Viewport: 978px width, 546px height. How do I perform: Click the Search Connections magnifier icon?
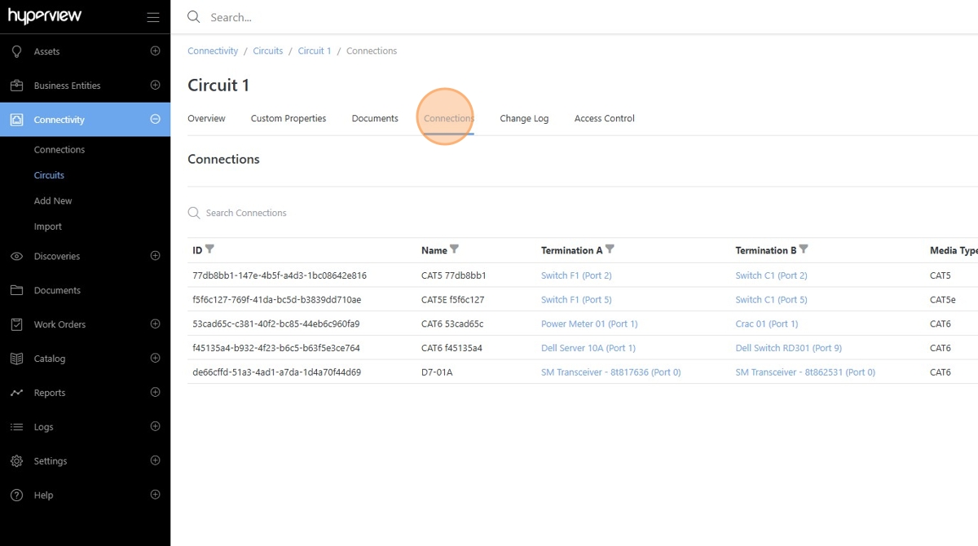pyautogui.click(x=194, y=213)
